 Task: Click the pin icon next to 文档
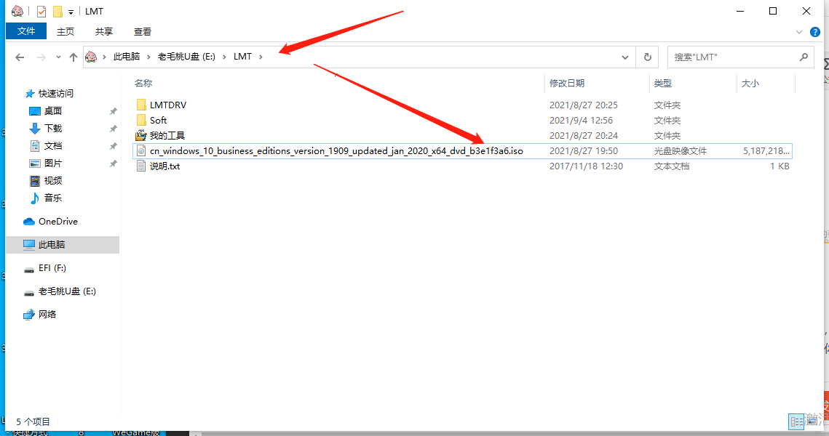113,146
